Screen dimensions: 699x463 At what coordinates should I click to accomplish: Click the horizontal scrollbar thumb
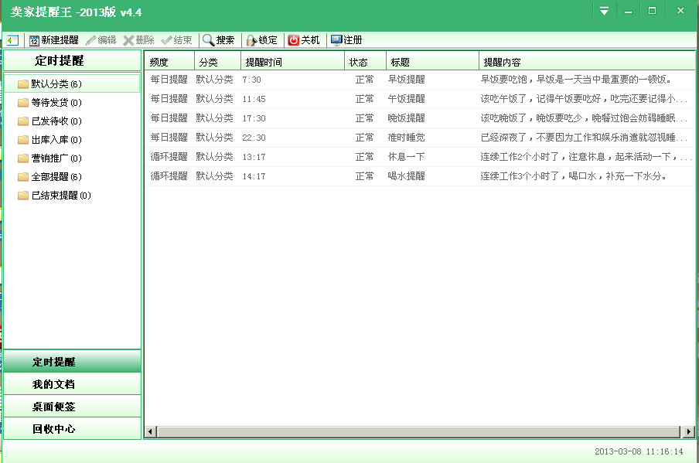click(x=418, y=431)
